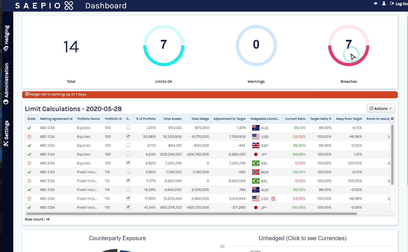Sort by Current Ratio column
408x252 pixels.
coord(295,119)
